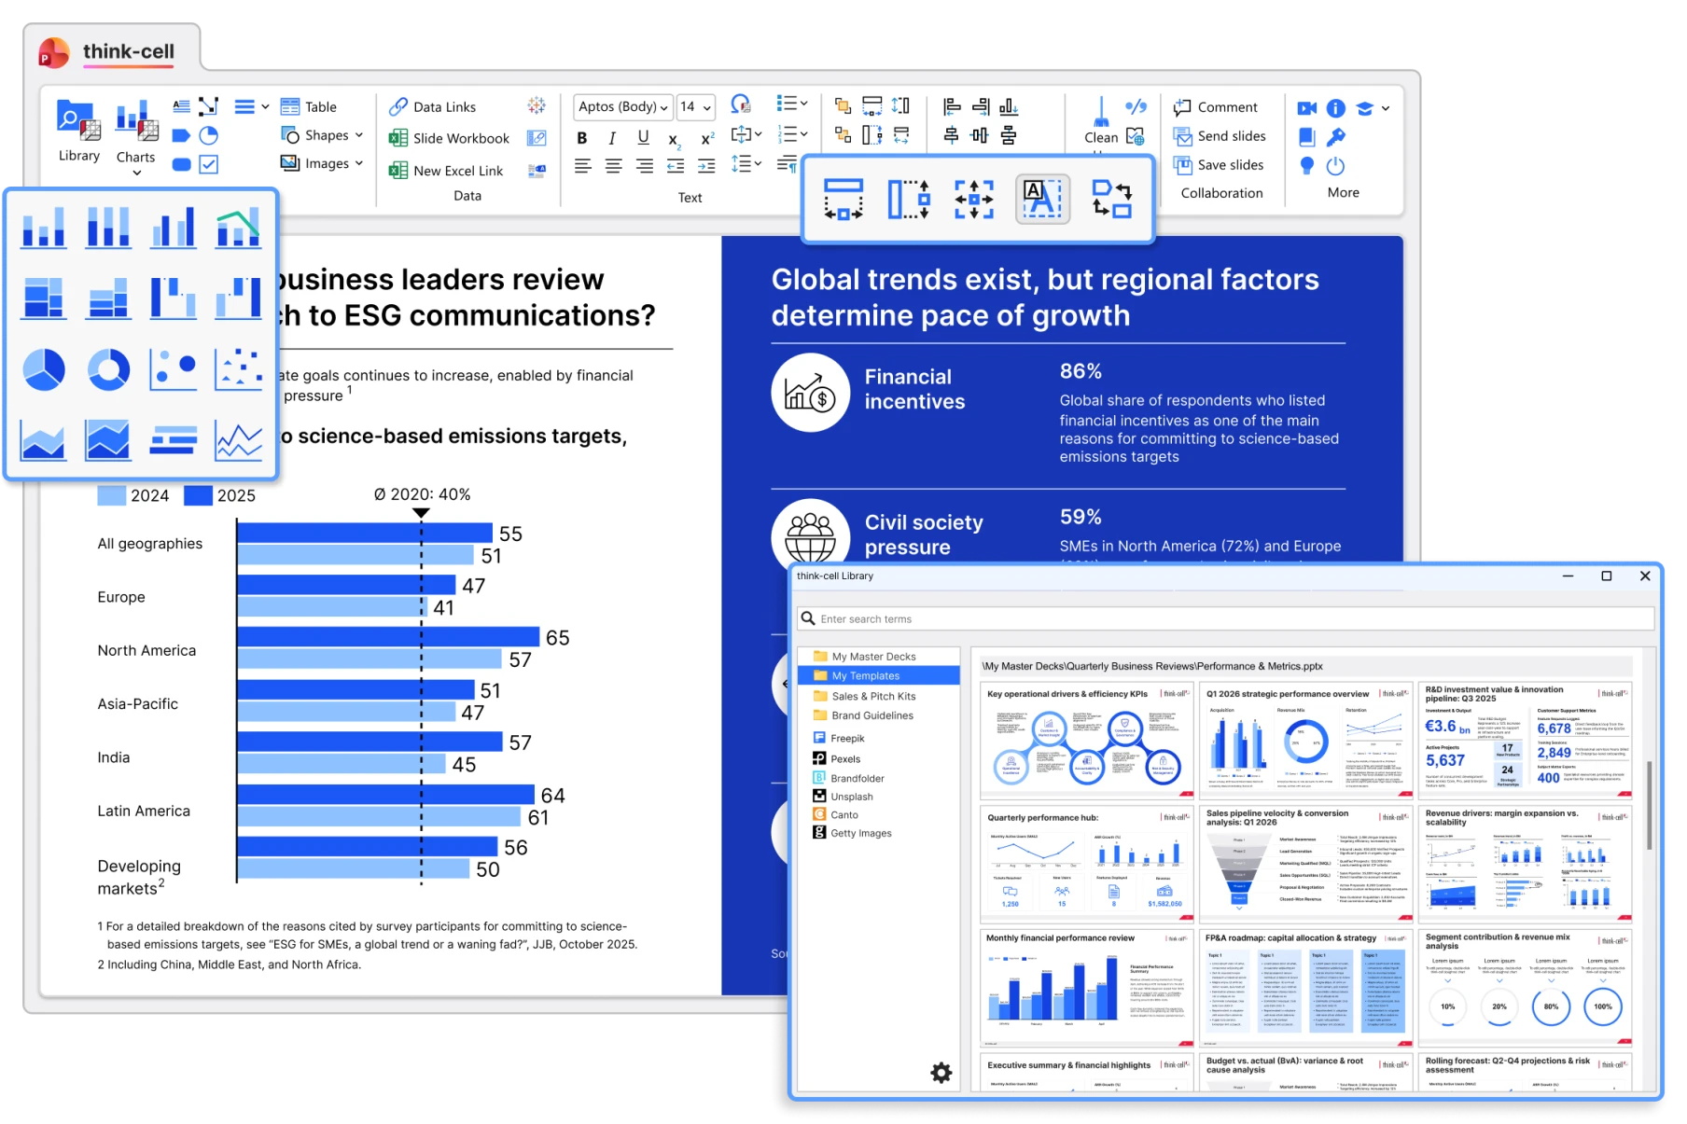The height and width of the screenshot is (1124, 1687).
Task: Open the Aptos (Body) font dropdown
Action: pos(622,106)
